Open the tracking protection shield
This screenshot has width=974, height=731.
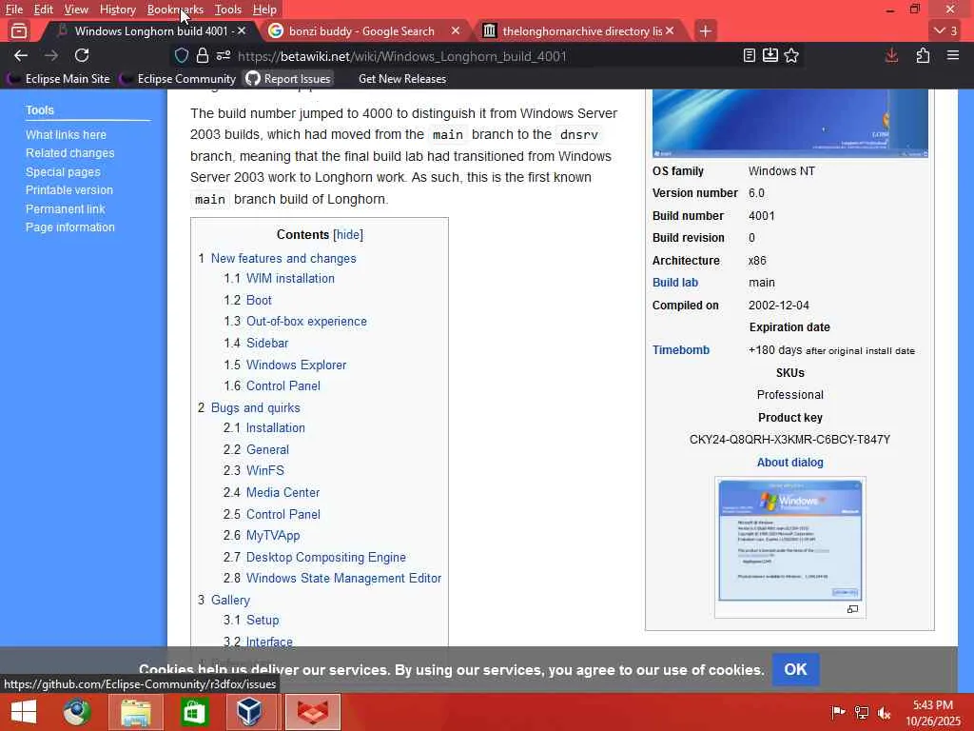point(182,56)
